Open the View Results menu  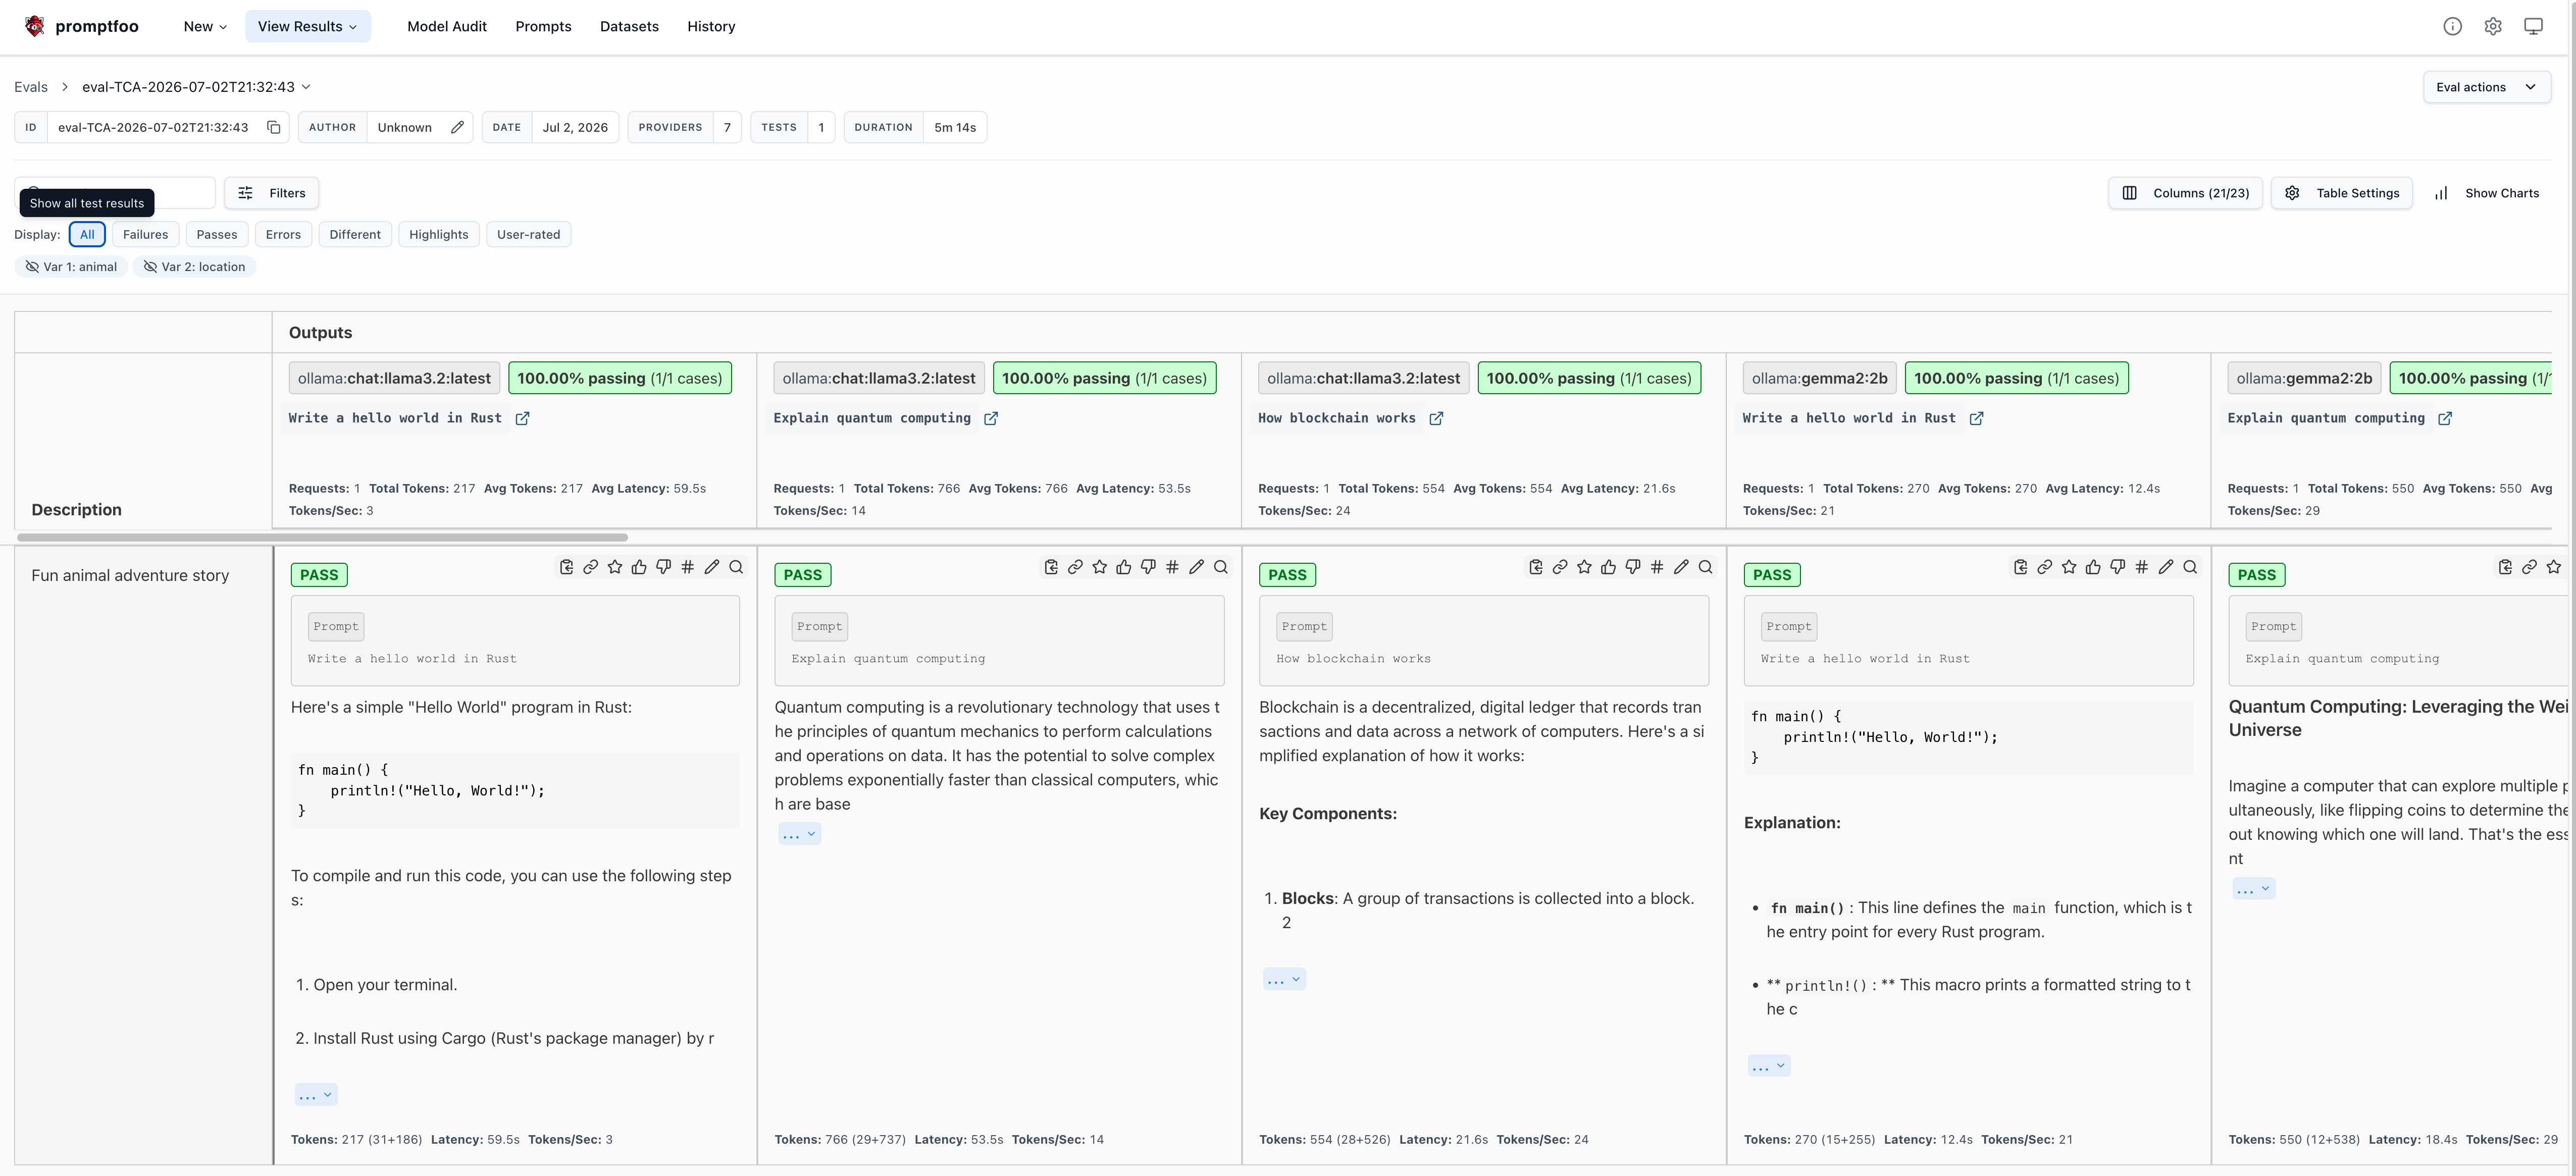click(x=307, y=26)
